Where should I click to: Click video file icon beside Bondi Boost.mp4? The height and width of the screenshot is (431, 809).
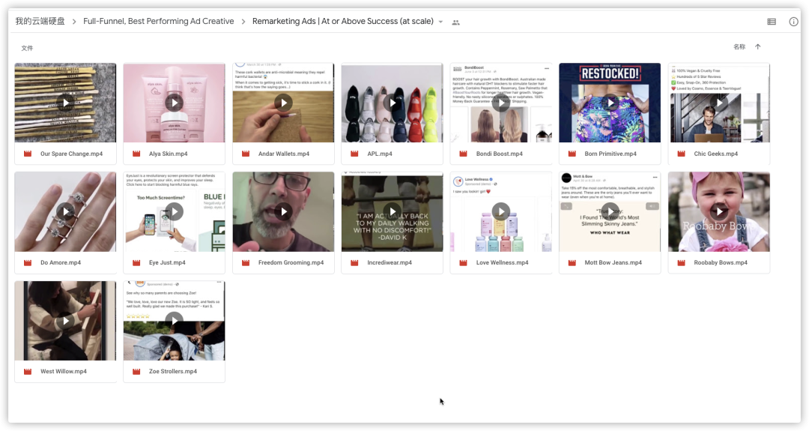(x=464, y=154)
